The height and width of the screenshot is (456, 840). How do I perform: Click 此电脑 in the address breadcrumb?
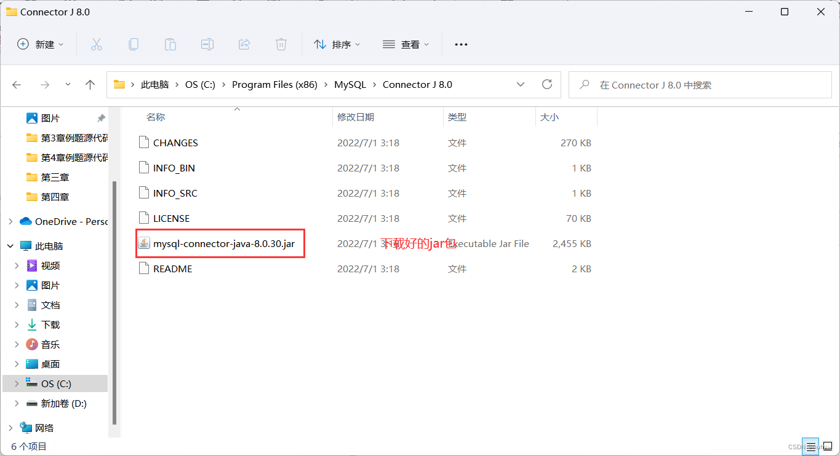(155, 85)
